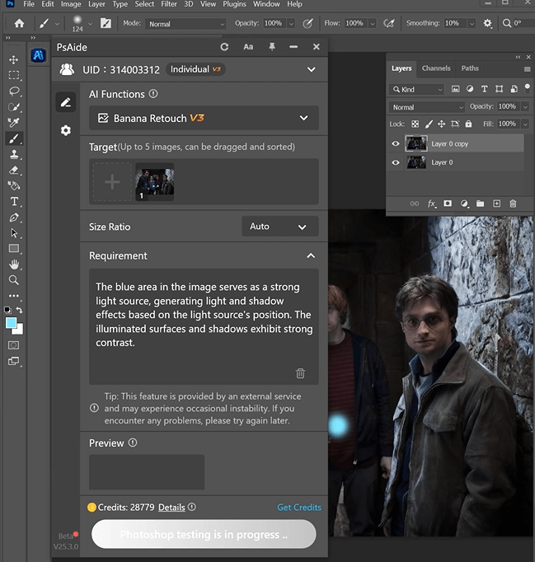Refresh the PsAide panel
This screenshot has height=562, width=535.
point(224,47)
